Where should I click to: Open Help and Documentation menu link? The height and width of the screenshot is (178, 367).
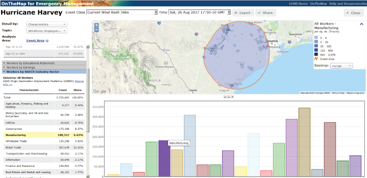point(348,3)
